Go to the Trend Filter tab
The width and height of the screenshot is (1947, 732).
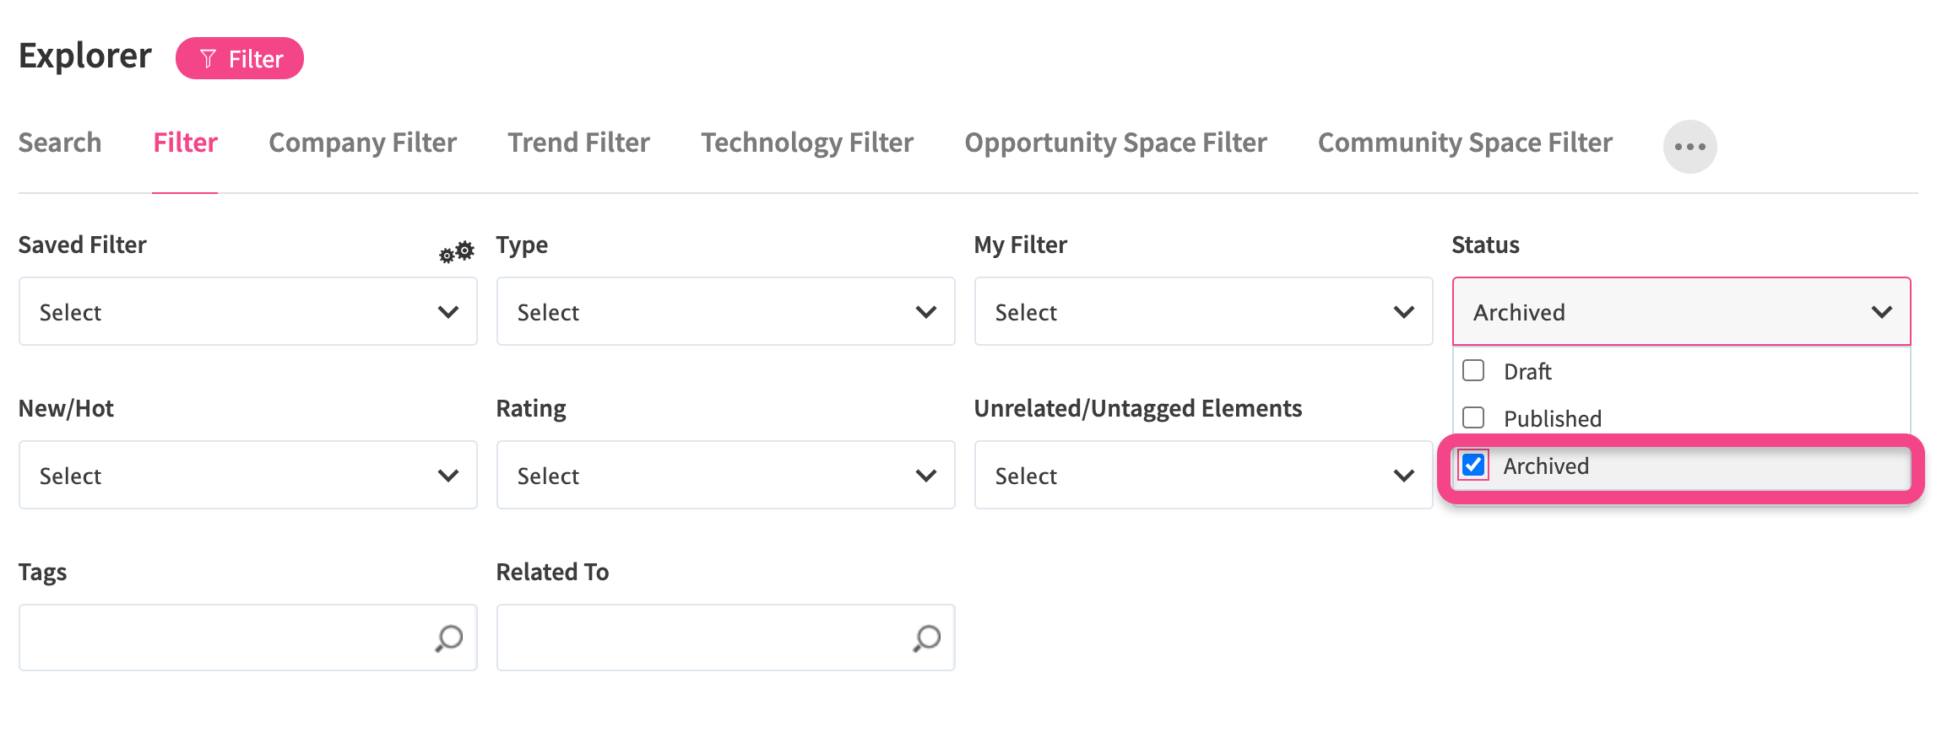(x=578, y=143)
